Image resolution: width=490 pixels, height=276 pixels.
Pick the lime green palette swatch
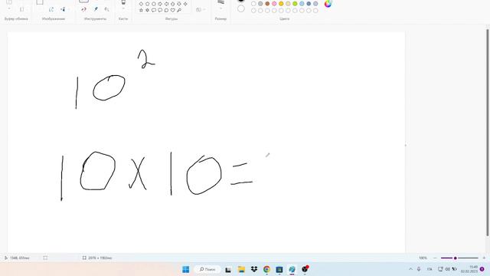[295, 4]
